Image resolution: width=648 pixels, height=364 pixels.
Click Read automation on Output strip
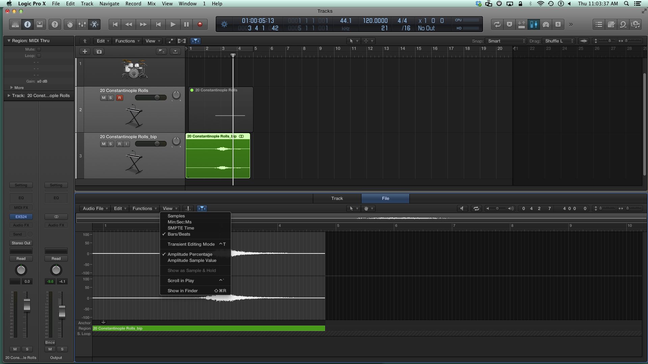pyautogui.click(x=56, y=259)
